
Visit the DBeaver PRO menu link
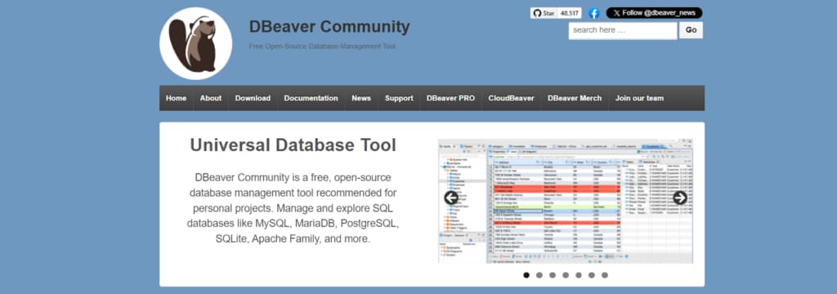click(450, 98)
